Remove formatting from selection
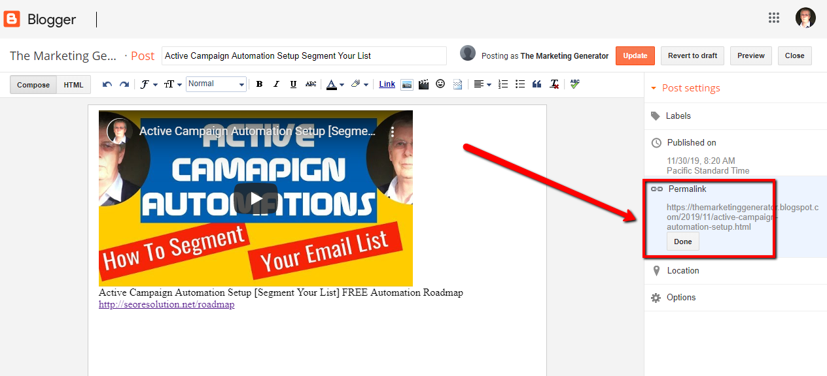This screenshot has height=376, width=827. [555, 84]
